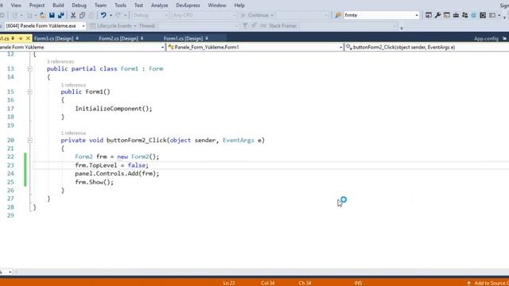Open the Debug menu
This screenshot has height=286, width=509.
click(80, 6)
